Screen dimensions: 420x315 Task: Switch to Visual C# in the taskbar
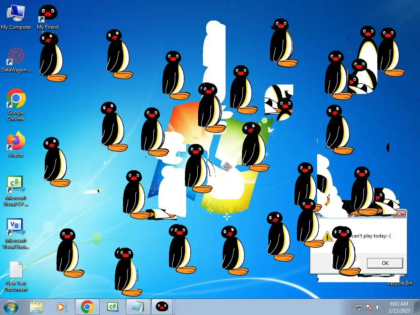click(x=113, y=307)
